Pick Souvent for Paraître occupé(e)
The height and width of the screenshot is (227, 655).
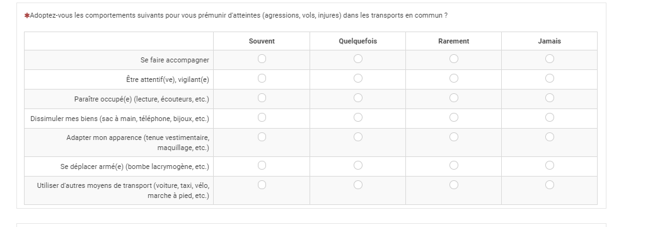(x=262, y=98)
